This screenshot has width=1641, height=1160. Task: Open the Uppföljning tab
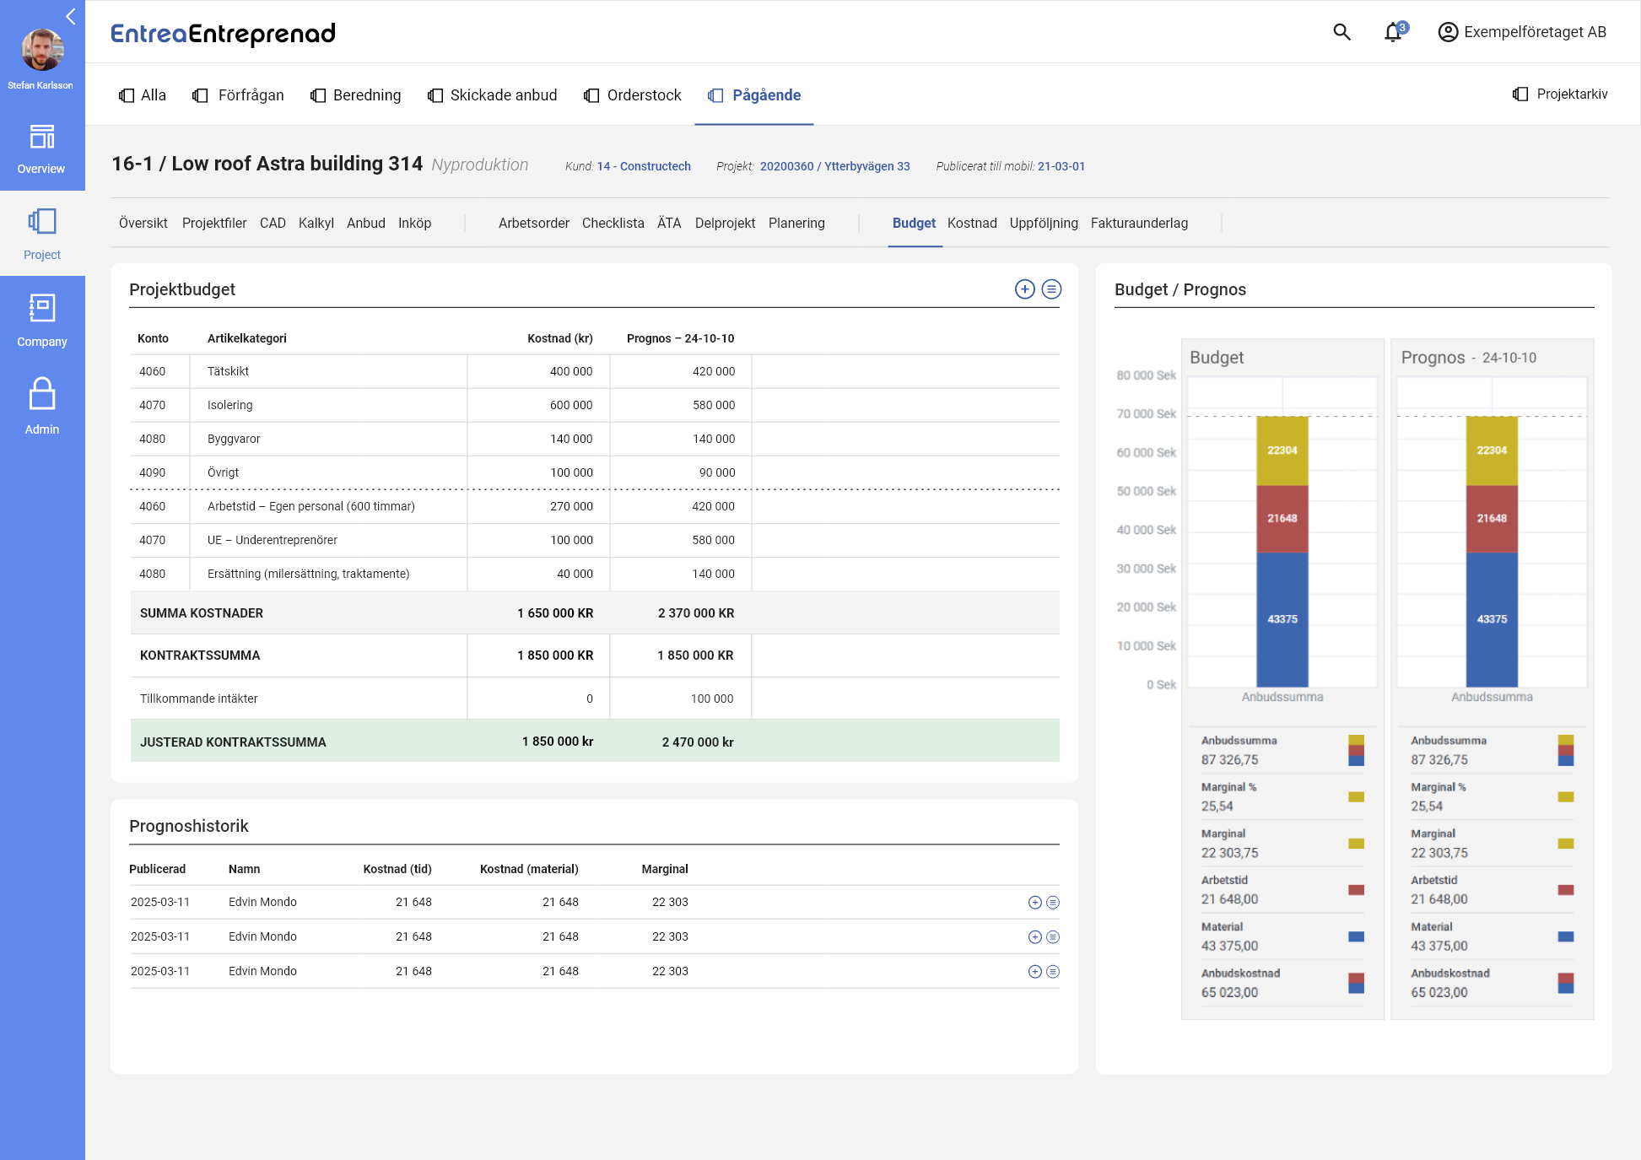[x=1043, y=223]
